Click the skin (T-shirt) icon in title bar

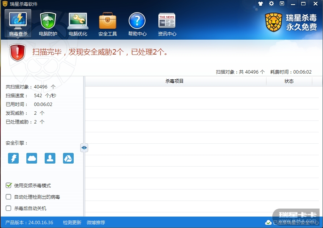[x=261, y=3]
